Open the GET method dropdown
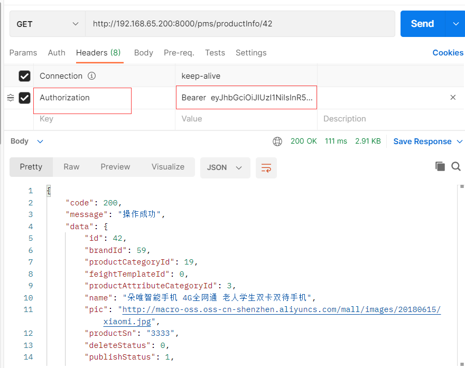 click(48, 24)
